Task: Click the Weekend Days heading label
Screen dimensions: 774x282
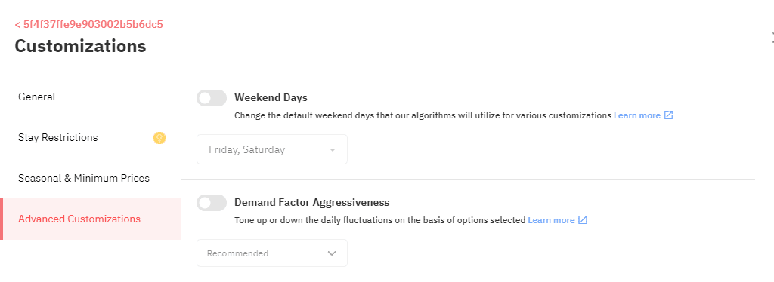Action: click(271, 97)
